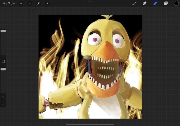The height and width of the screenshot is (126, 180).
Task: Open the Adjustments magic wand menu
Action: pos(30,3)
